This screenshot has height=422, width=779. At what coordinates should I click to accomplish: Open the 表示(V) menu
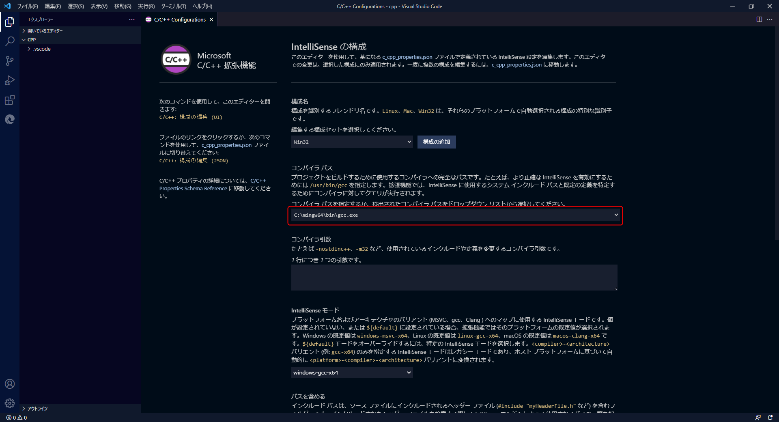(99, 6)
